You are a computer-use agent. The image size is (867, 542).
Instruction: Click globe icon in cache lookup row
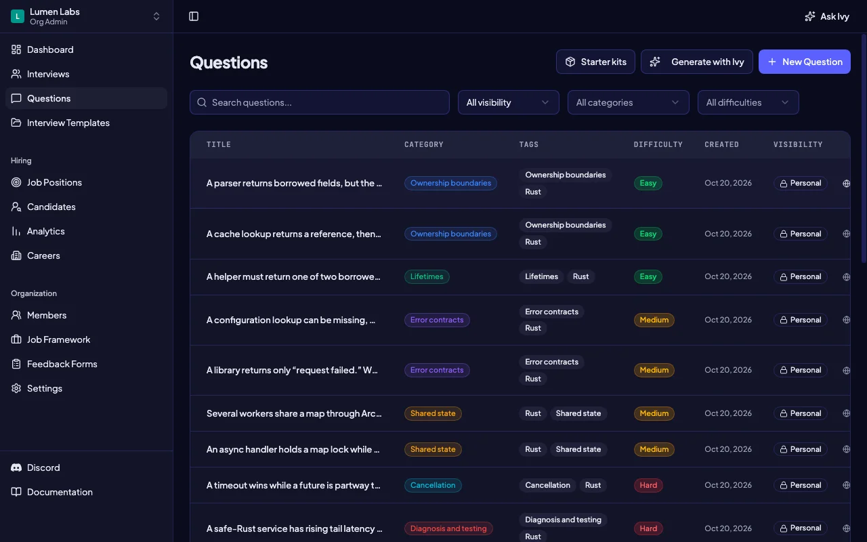pos(846,234)
